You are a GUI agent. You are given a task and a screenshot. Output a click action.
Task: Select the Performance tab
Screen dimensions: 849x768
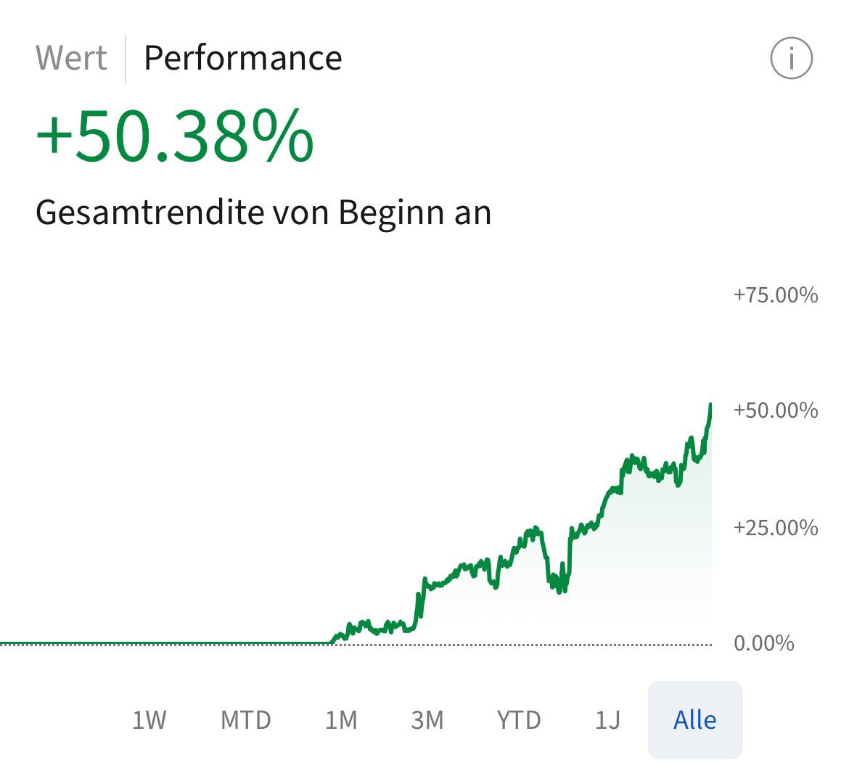click(242, 58)
